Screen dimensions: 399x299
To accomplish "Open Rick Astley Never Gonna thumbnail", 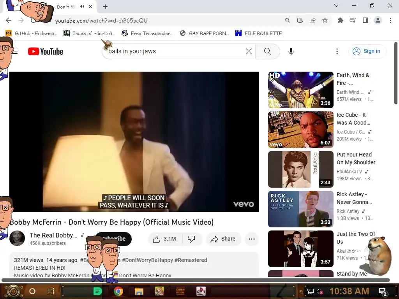I will pyautogui.click(x=300, y=209).
